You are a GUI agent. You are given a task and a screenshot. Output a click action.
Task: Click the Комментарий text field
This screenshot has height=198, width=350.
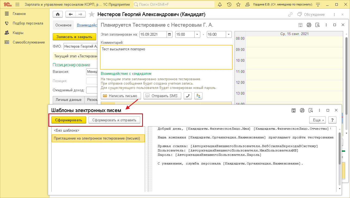pyautogui.click(x=166, y=57)
